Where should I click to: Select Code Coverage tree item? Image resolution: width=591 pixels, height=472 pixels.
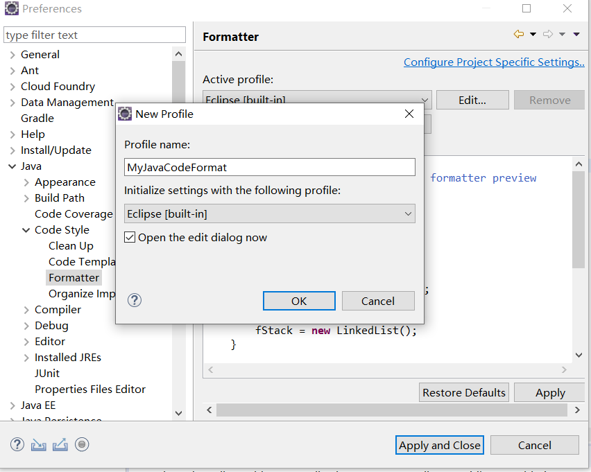click(x=74, y=214)
